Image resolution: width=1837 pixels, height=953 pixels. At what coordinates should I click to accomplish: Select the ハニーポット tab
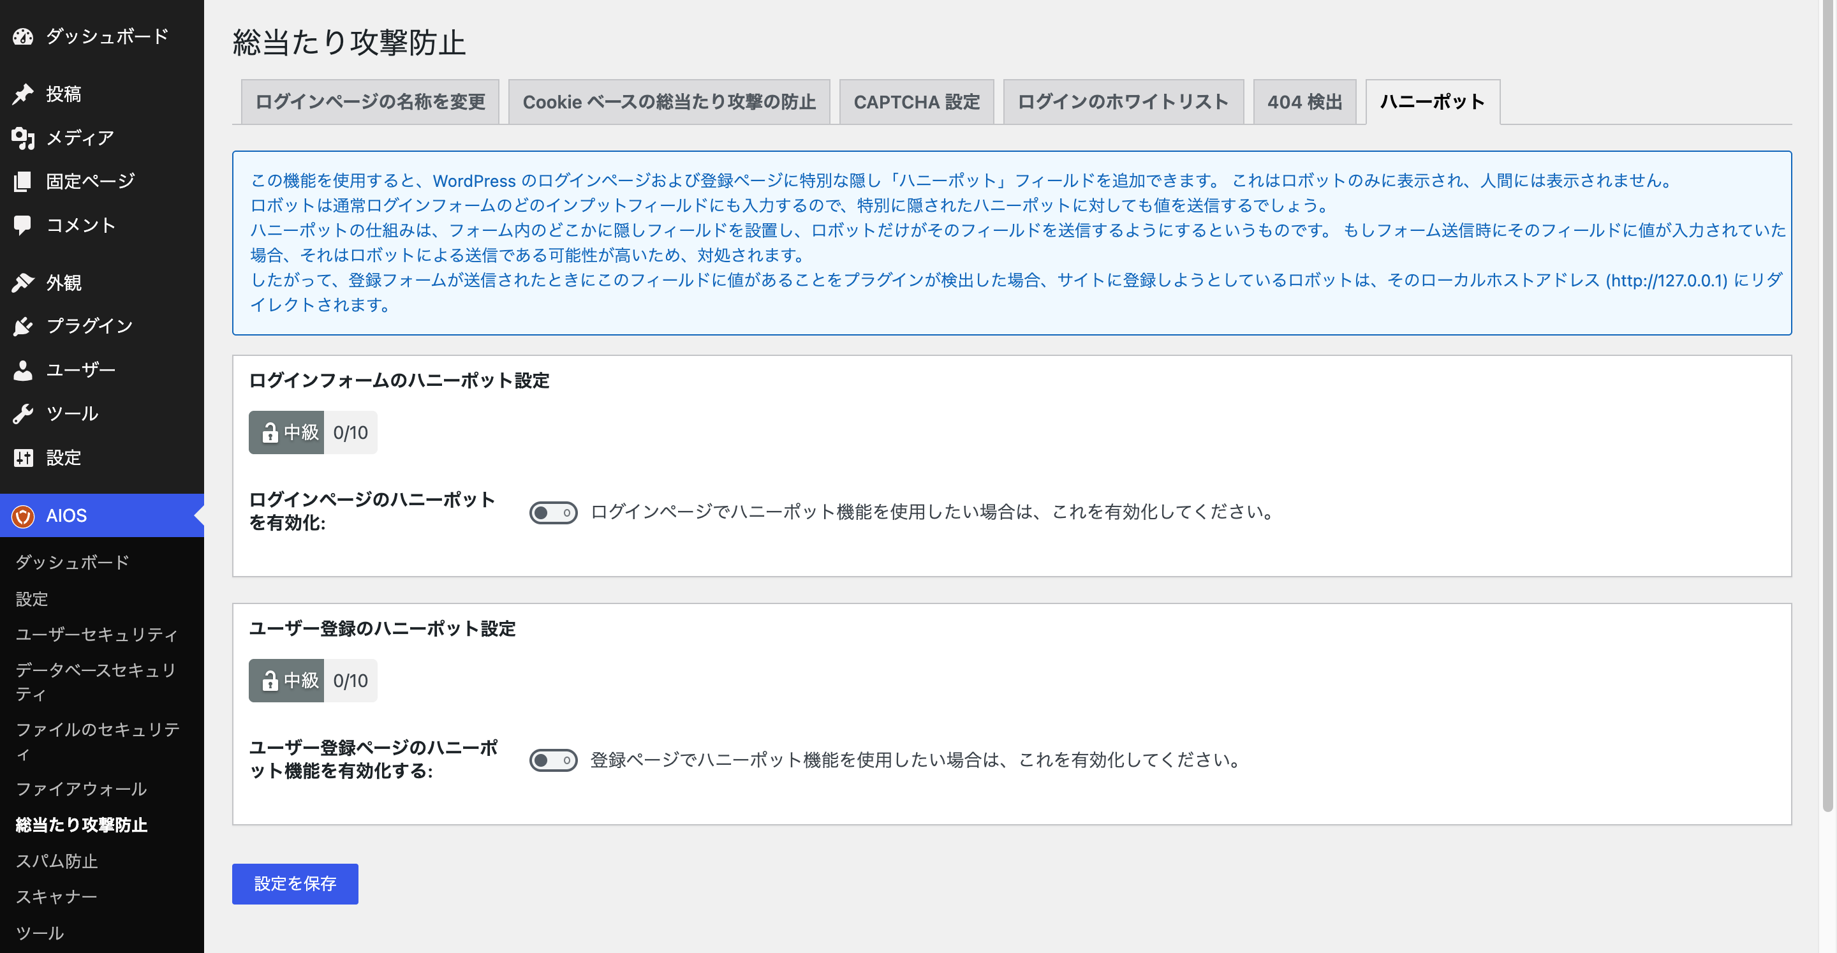pyautogui.click(x=1433, y=102)
